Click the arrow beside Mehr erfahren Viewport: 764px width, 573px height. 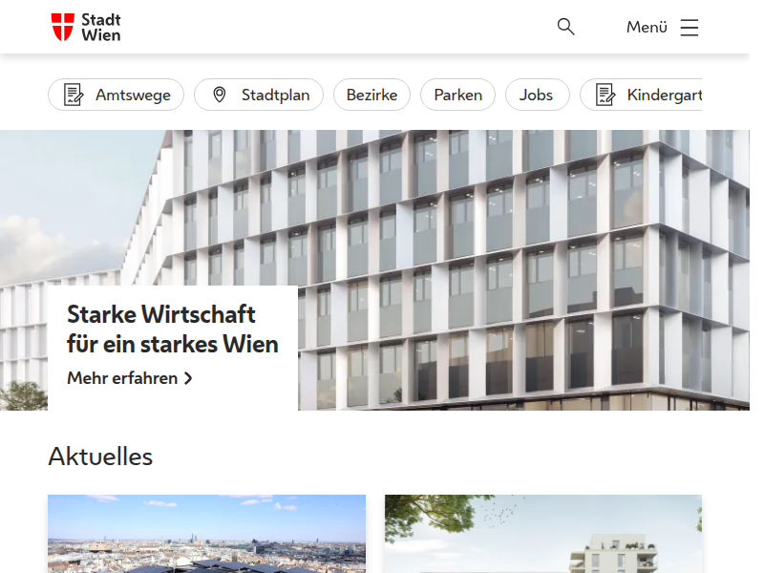pos(188,378)
